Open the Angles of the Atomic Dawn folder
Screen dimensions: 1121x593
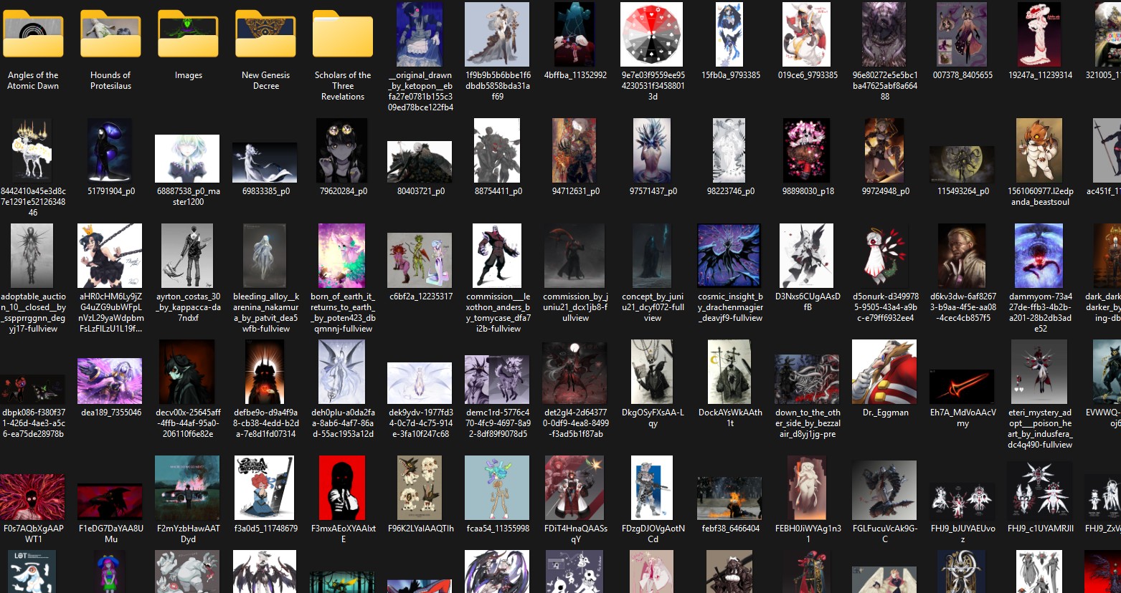(33, 34)
